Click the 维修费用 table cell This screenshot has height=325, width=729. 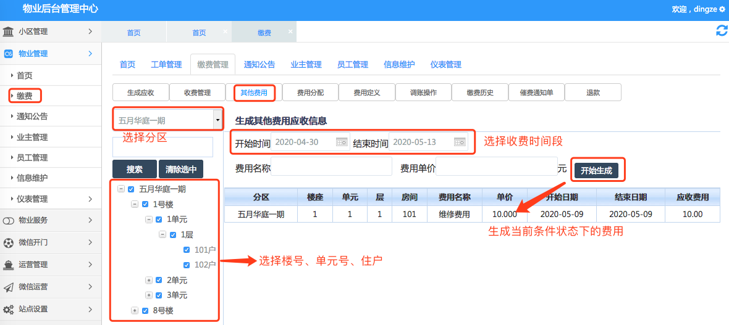(x=455, y=214)
